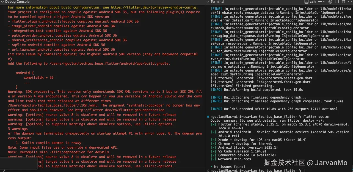Click the 'url_launcher_android compiles against' line
Viewport: 353px width, 172px height.
click(61, 49)
